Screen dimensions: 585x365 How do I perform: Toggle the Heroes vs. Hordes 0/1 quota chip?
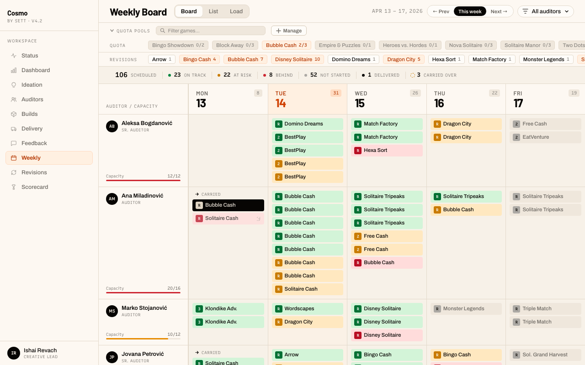click(410, 45)
